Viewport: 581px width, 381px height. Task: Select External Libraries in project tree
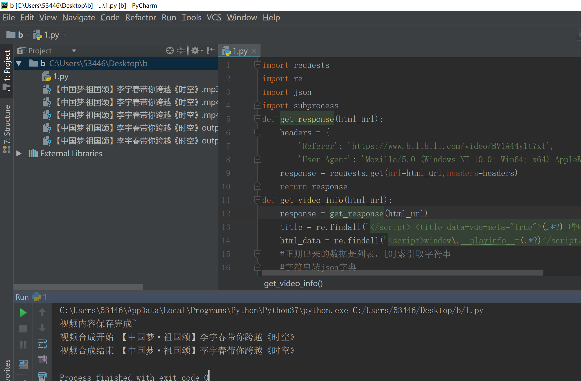point(65,154)
